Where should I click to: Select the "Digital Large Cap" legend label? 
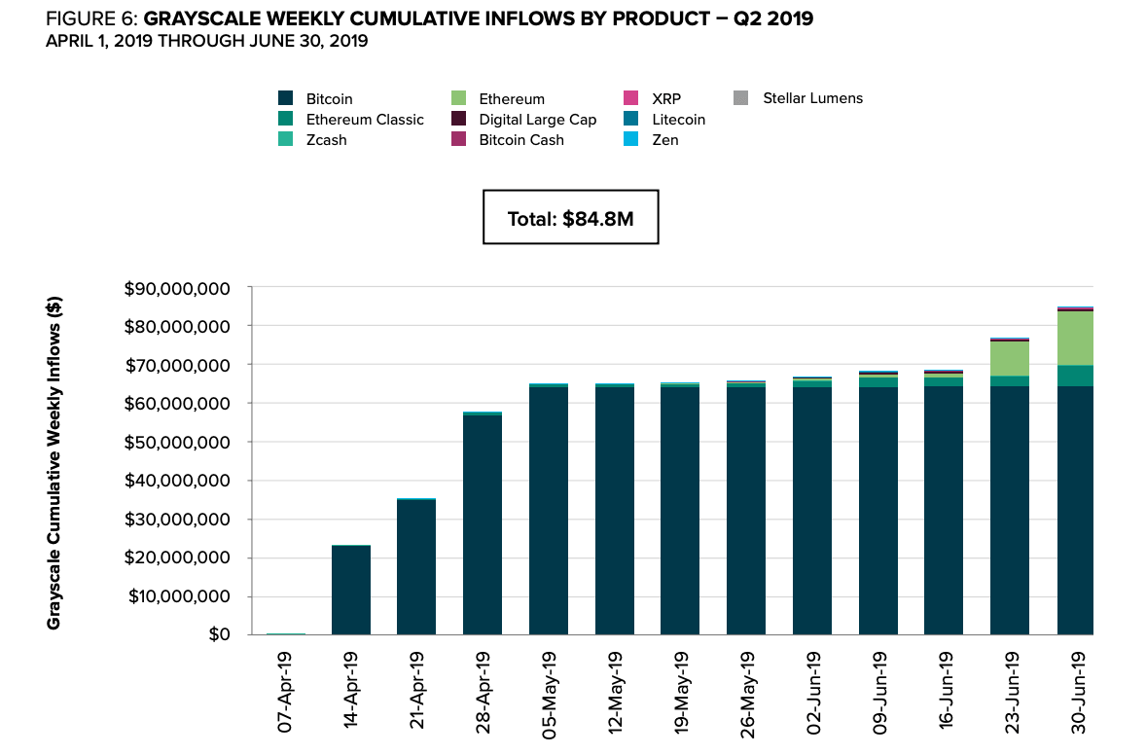tap(538, 120)
